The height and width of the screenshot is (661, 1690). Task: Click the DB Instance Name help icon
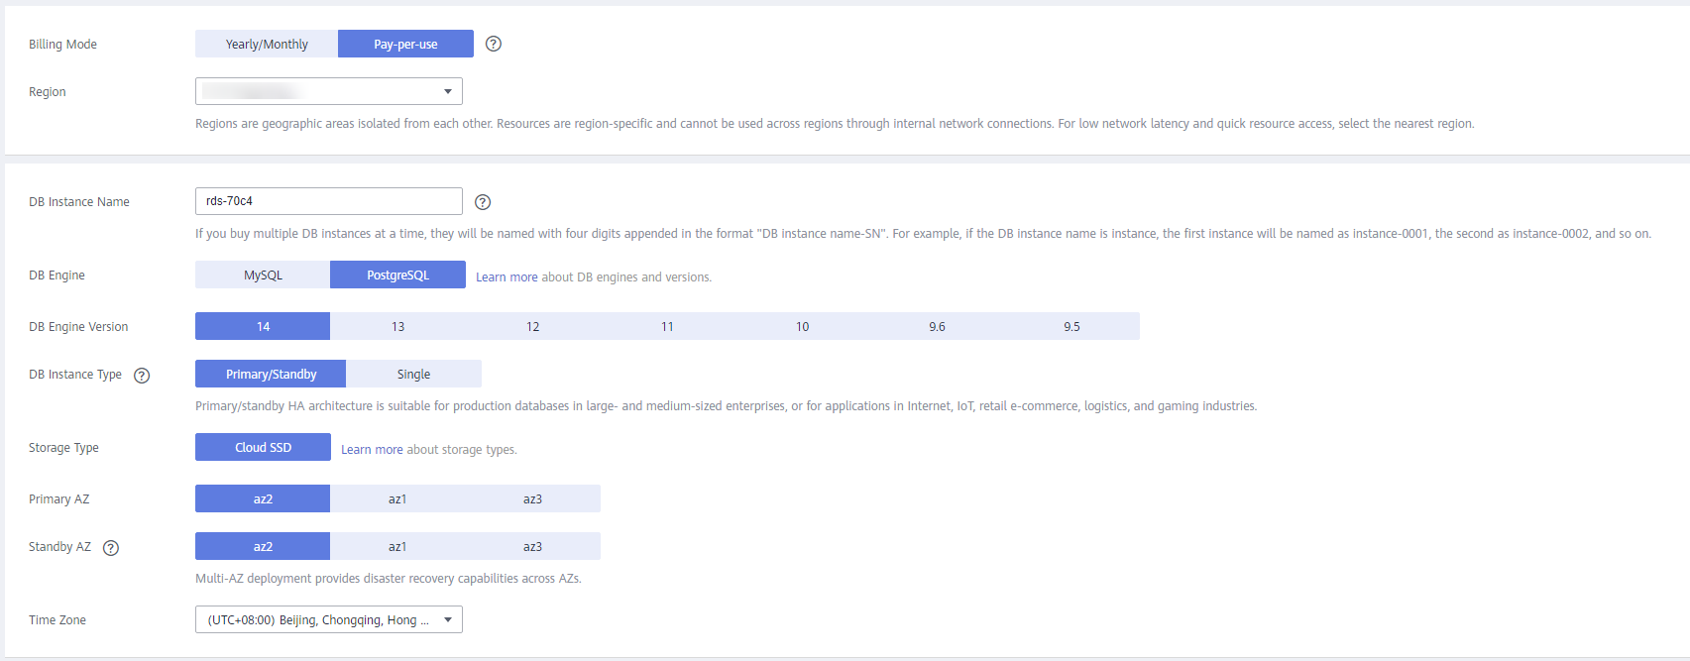(483, 202)
